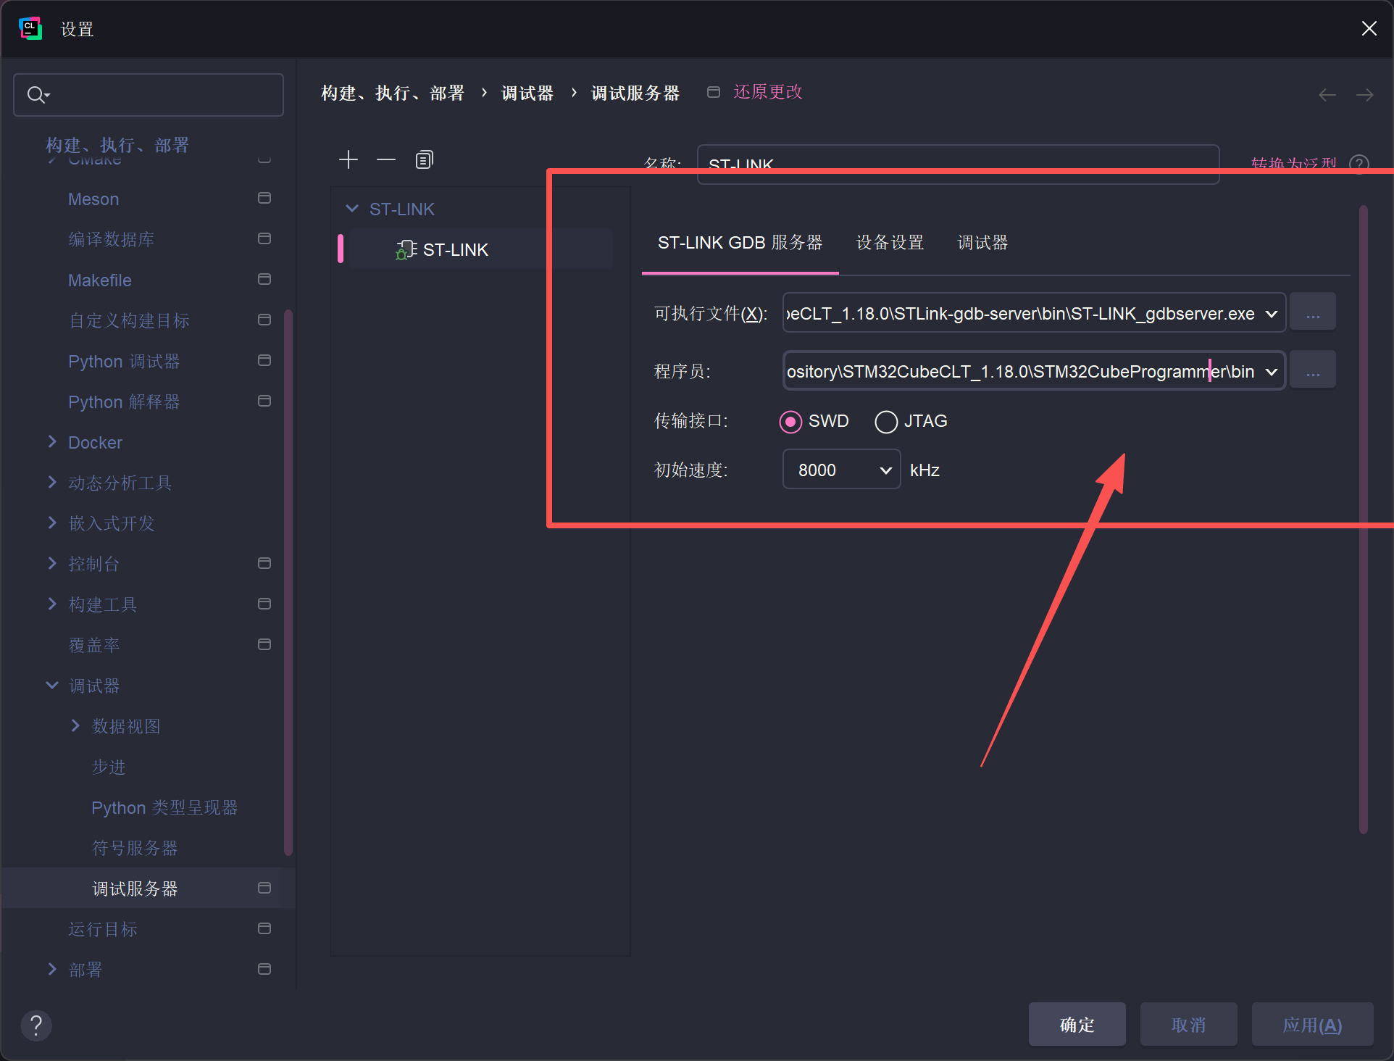This screenshot has height=1061, width=1394.
Task: Click the project-level icon beside Python 调试器
Action: click(264, 361)
